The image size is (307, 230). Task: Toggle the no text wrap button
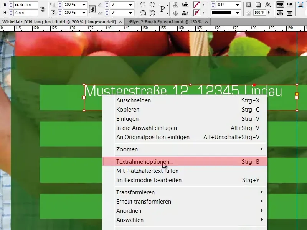pos(280,5)
